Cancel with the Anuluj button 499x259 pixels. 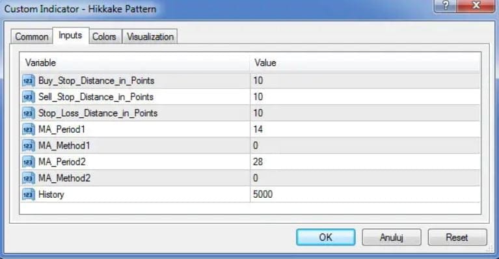tap(392, 238)
